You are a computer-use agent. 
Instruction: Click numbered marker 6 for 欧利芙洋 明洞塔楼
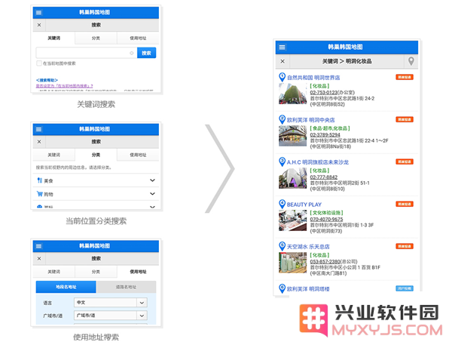coord(282,288)
